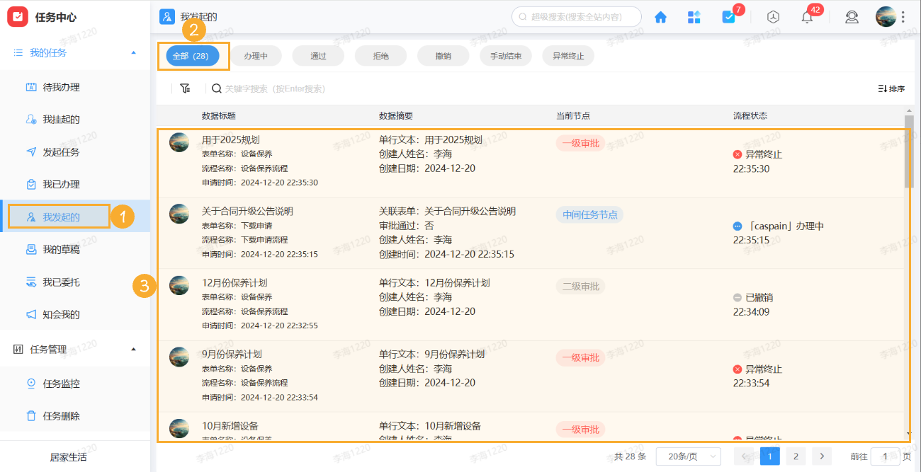Viewport: 921px width, 472px height.
Task: Open the notification bell showing 42
Action: (806, 17)
